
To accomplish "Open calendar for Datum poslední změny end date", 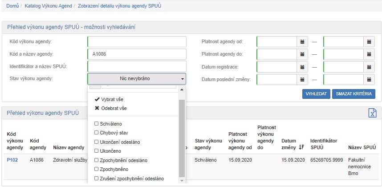I will coord(370,79).
